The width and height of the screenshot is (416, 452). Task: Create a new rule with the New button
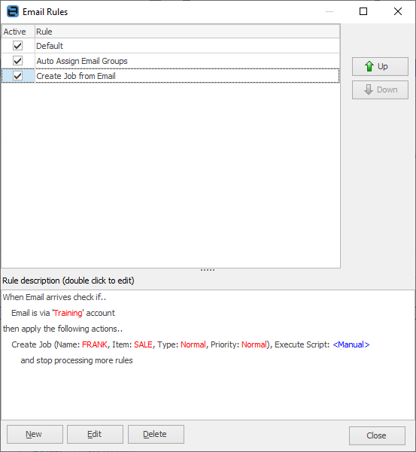pyautogui.click(x=35, y=434)
